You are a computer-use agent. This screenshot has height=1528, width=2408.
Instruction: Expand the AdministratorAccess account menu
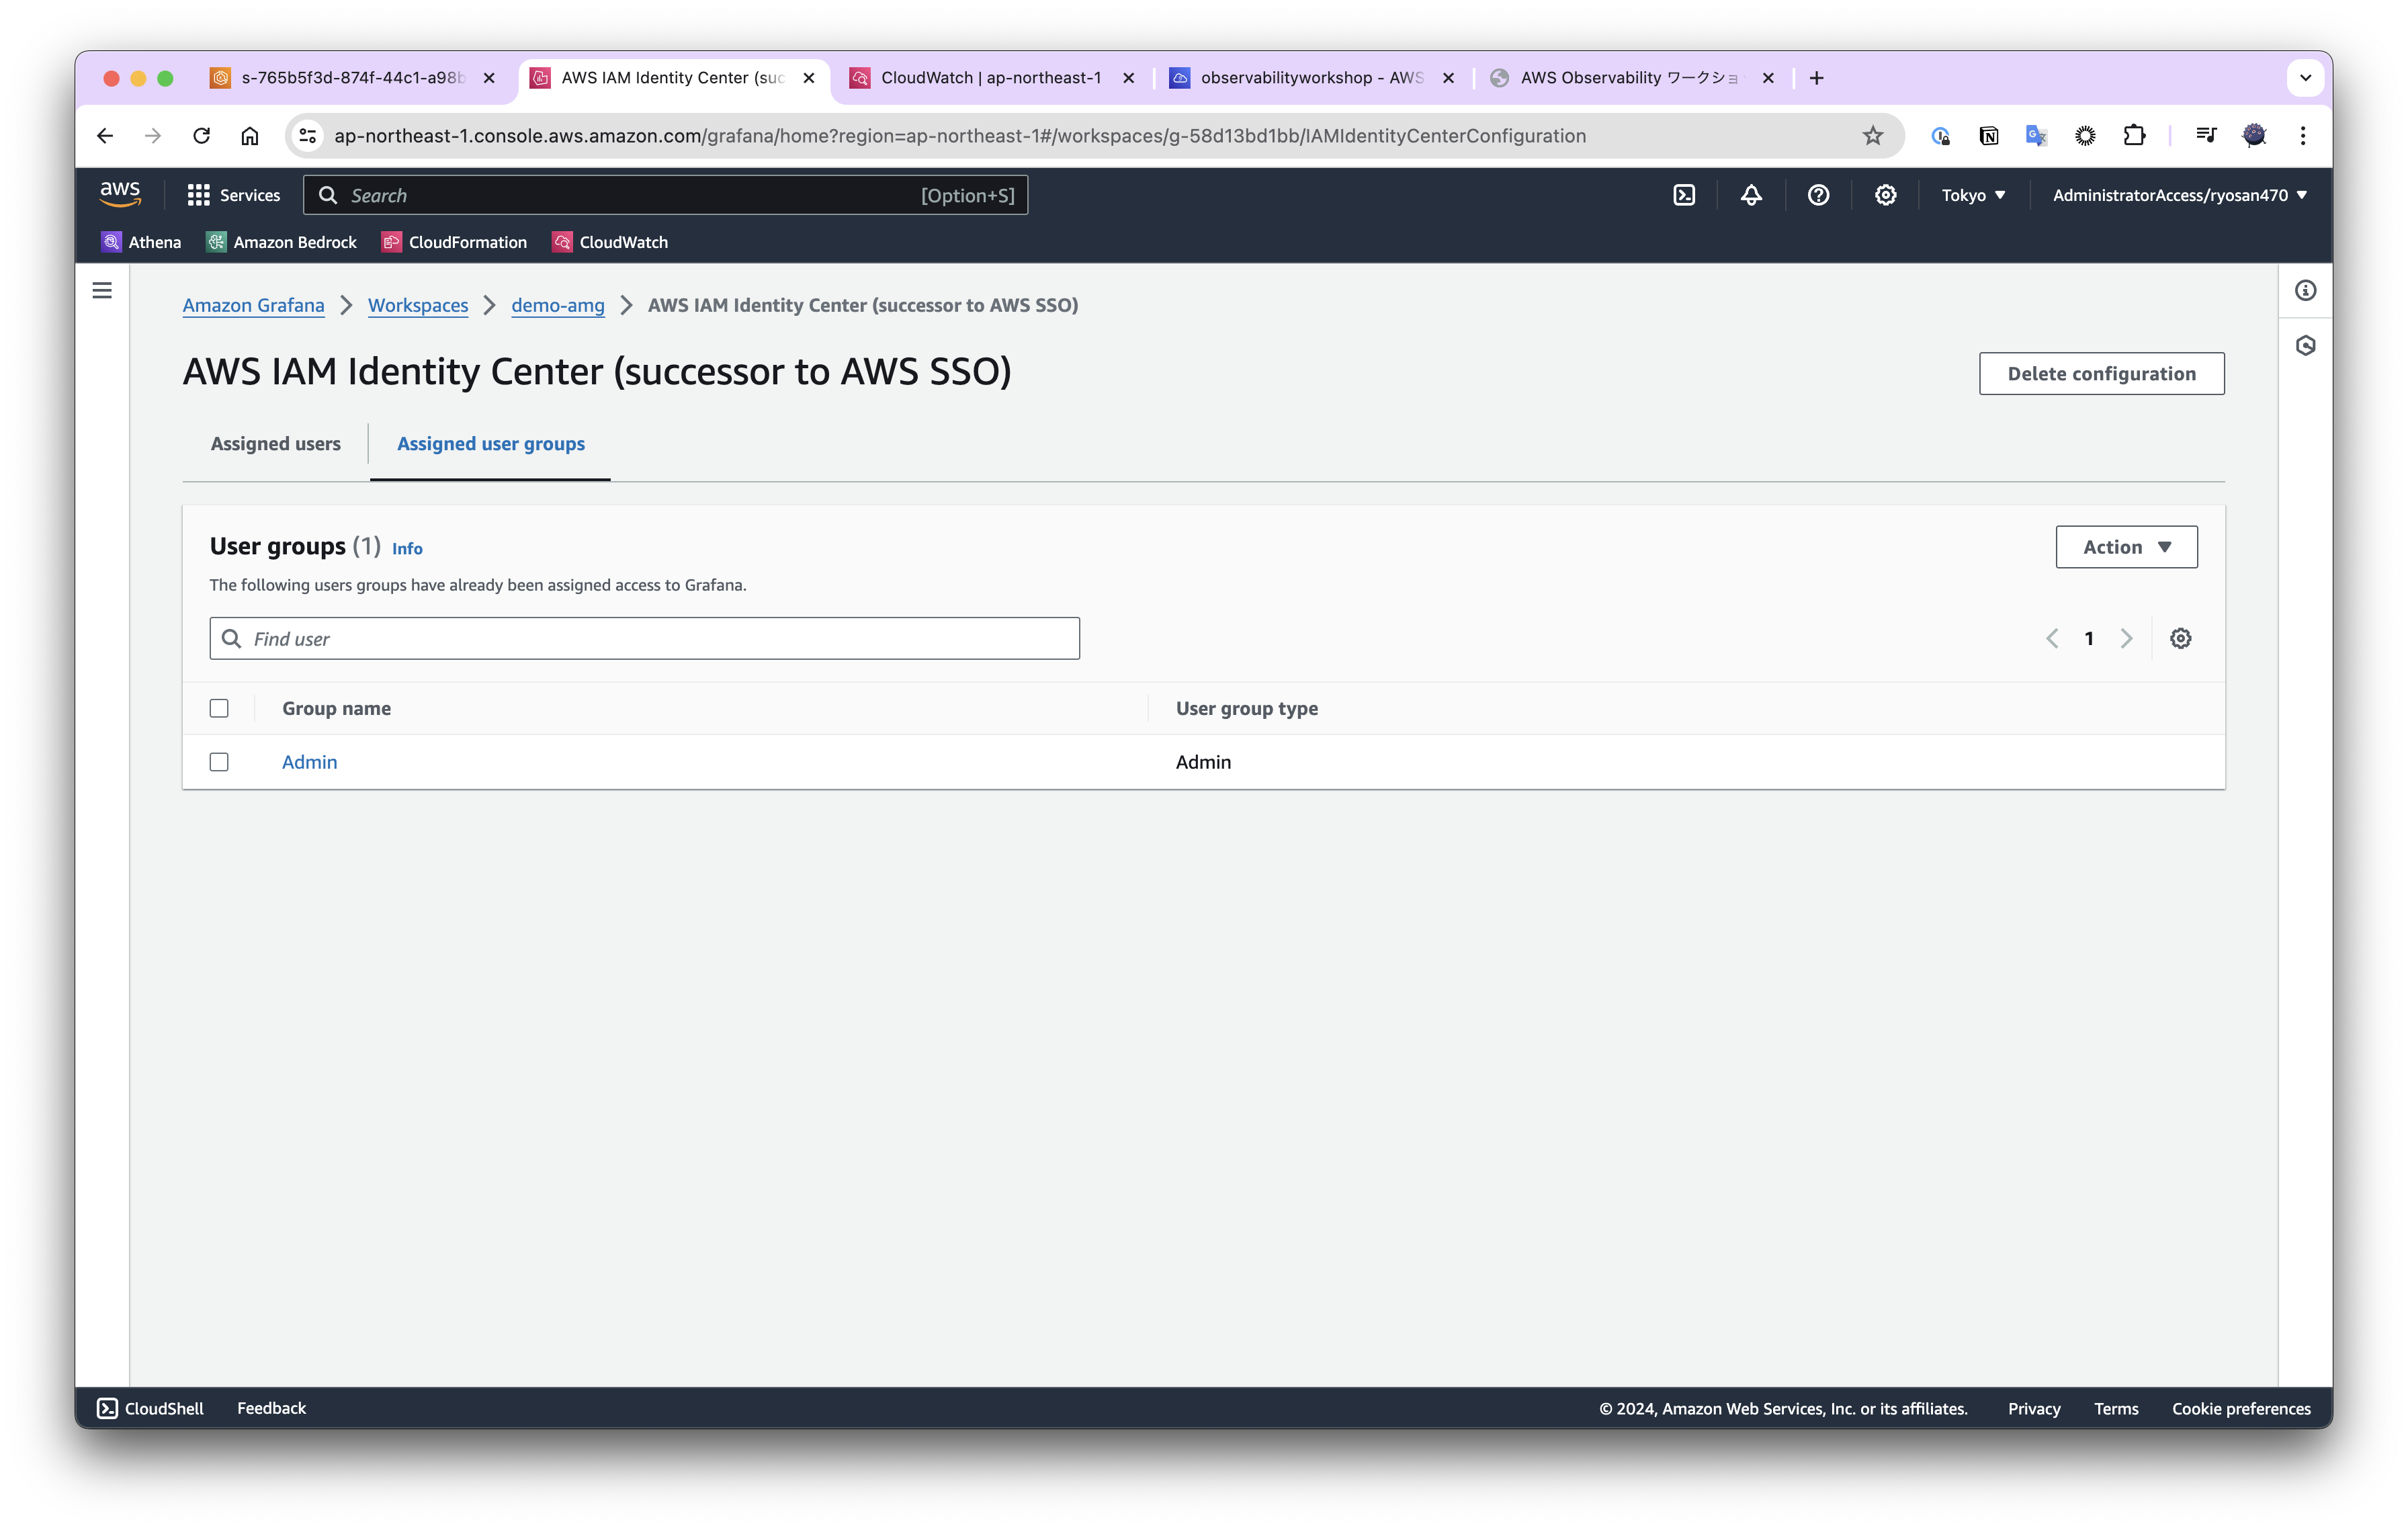tap(2179, 195)
